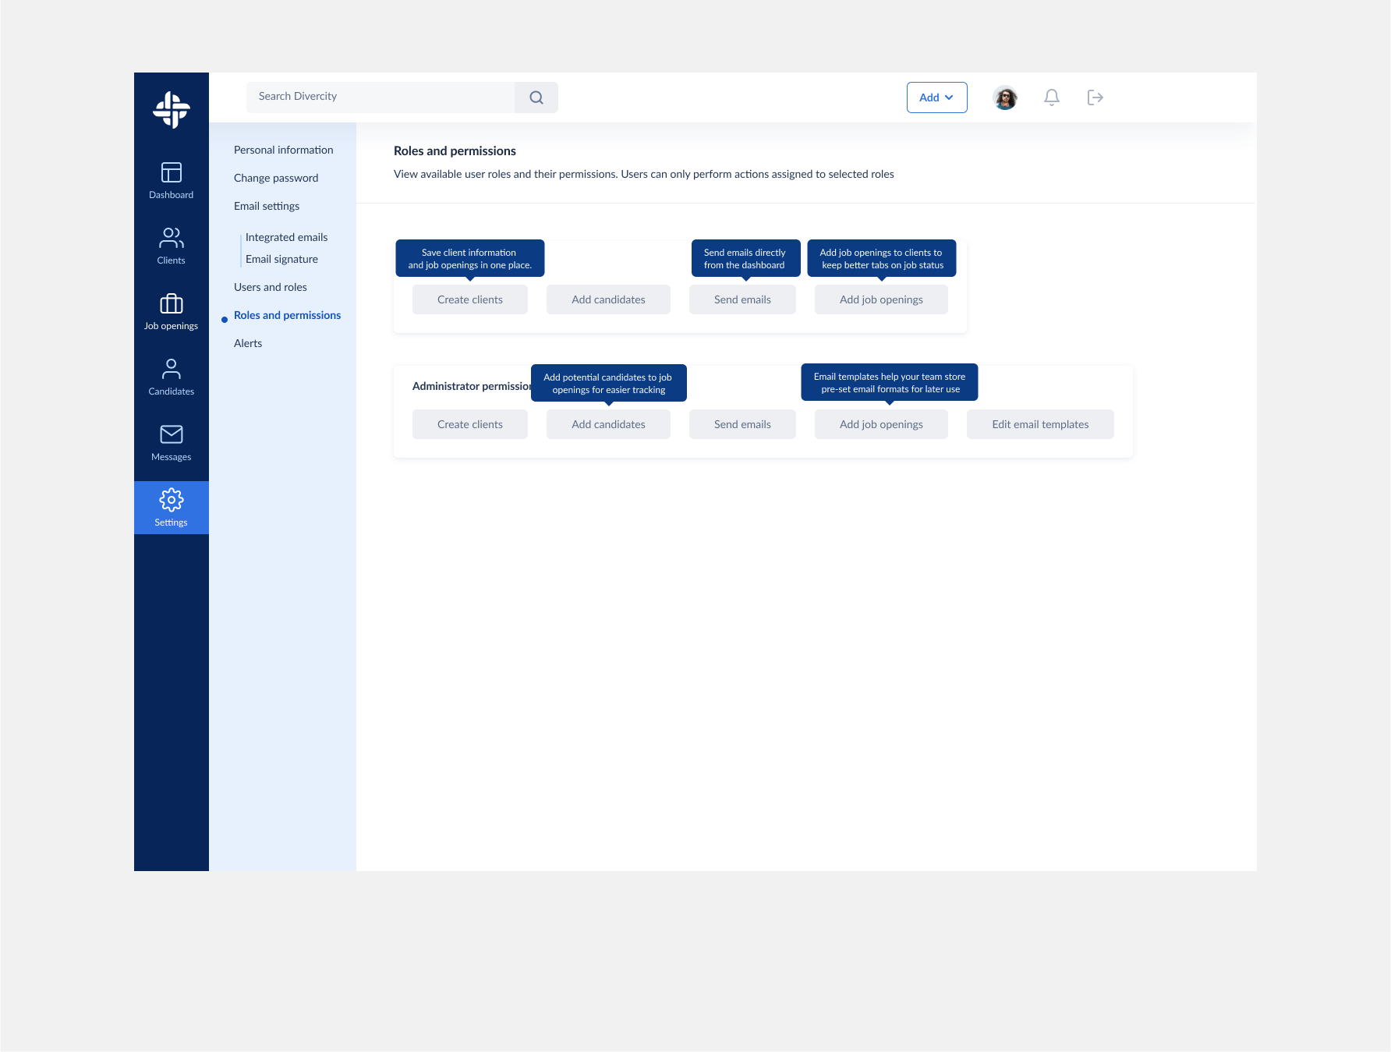Click first card's Add candidates button

(609, 299)
